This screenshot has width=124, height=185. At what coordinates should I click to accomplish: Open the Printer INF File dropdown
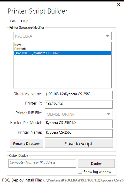pos(79,114)
